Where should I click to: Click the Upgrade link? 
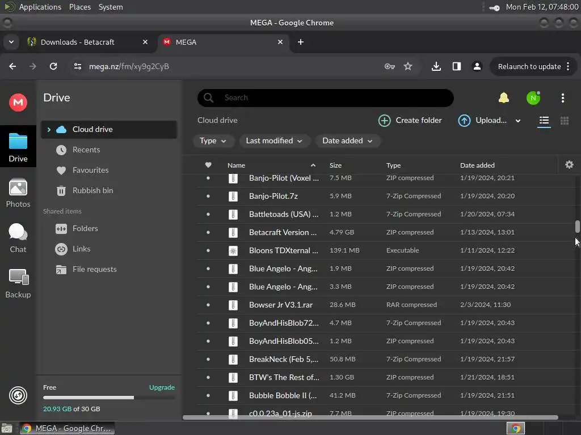click(162, 387)
